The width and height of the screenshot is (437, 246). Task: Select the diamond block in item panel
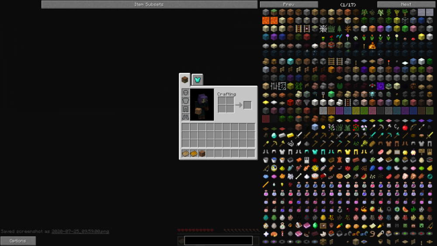[x=290, y=62]
